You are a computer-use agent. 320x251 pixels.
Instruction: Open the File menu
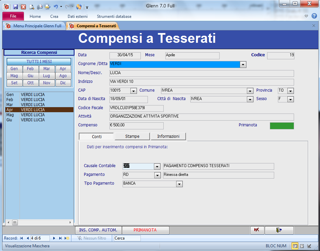[x=13, y=16]
